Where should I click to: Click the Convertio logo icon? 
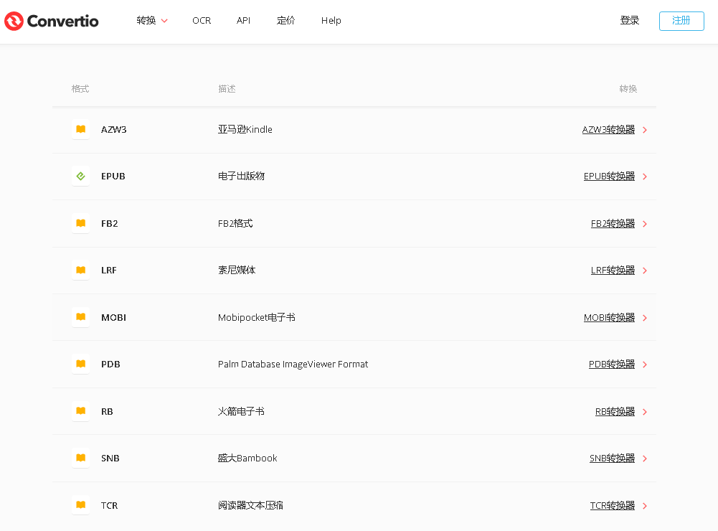pyautogui.click(x=14, y=21)
